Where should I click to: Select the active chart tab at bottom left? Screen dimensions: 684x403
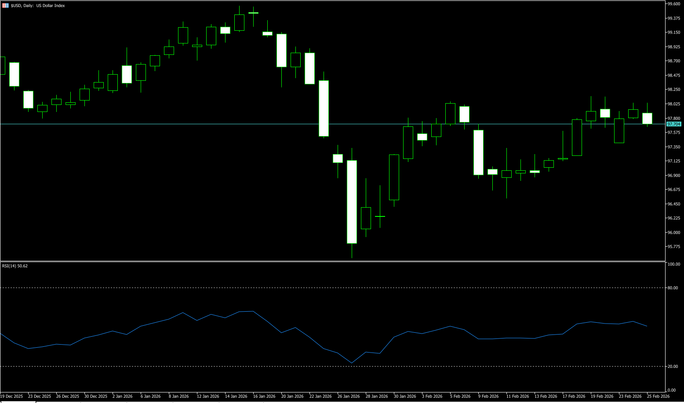click(x=18, y=402)
